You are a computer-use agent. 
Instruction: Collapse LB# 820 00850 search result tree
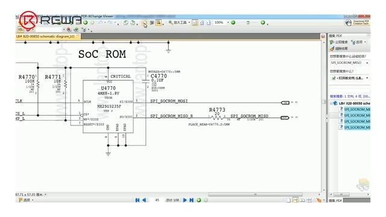coord(331,103)
